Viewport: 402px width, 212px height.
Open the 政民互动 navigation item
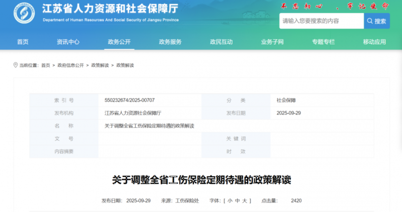221,42
